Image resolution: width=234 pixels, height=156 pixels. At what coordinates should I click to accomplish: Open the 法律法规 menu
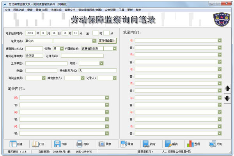click(x=56, y=10)
